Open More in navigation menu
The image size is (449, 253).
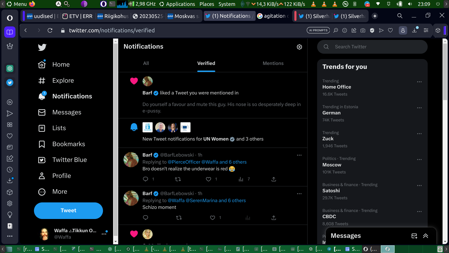pyautogui.click(x=53, y=192)
